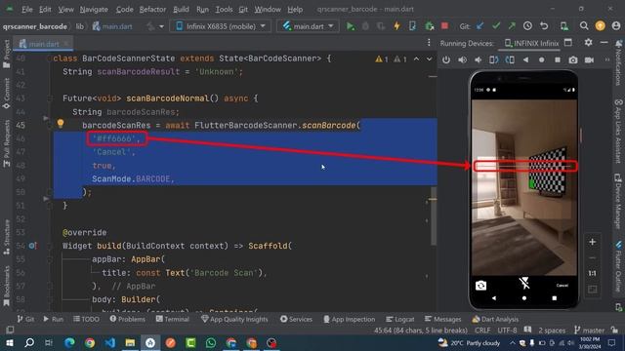Toggle Notifications sidebar panel
The height and width of the screenshot is (351, 625).
(618, 62)
